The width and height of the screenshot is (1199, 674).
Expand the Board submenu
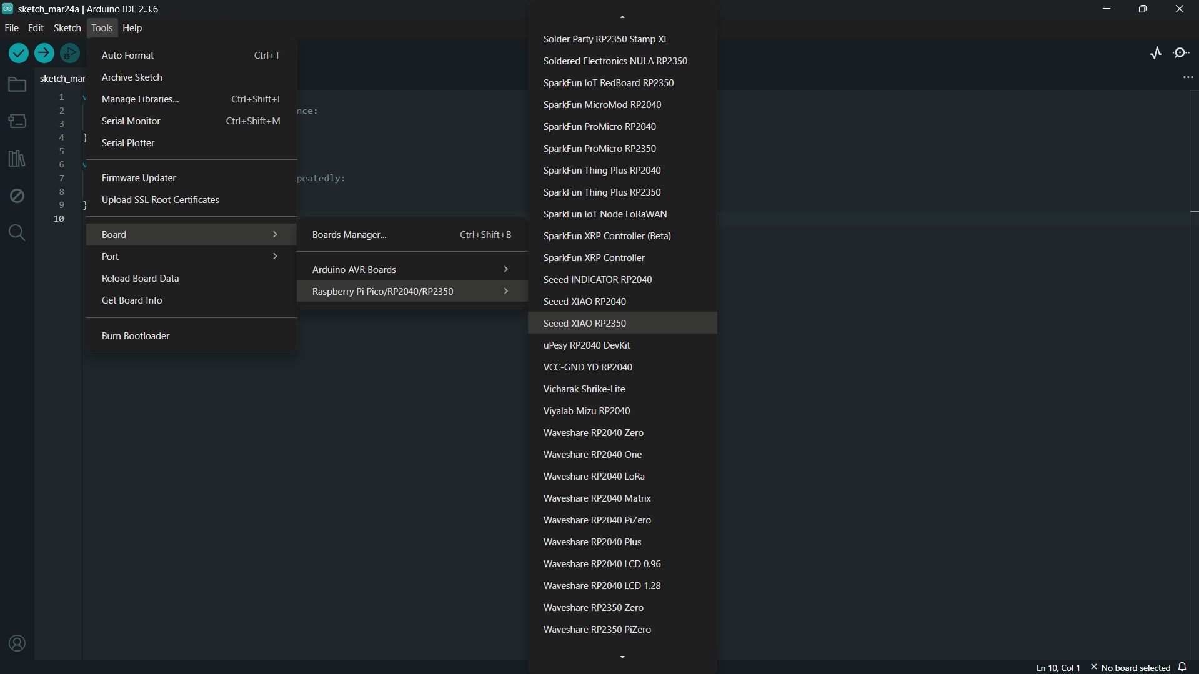191,235
